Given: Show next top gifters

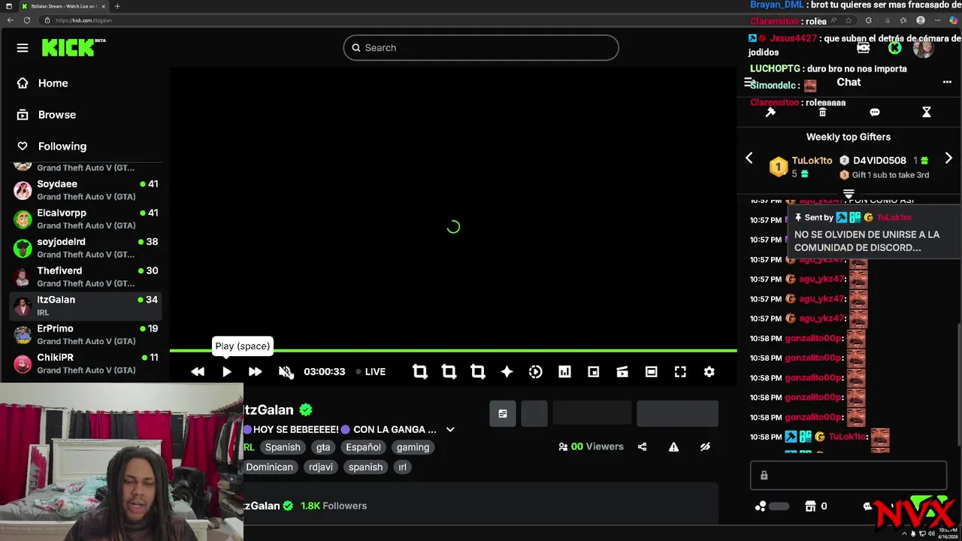Looking at the screenshot, I should click(x=948, y=158).
